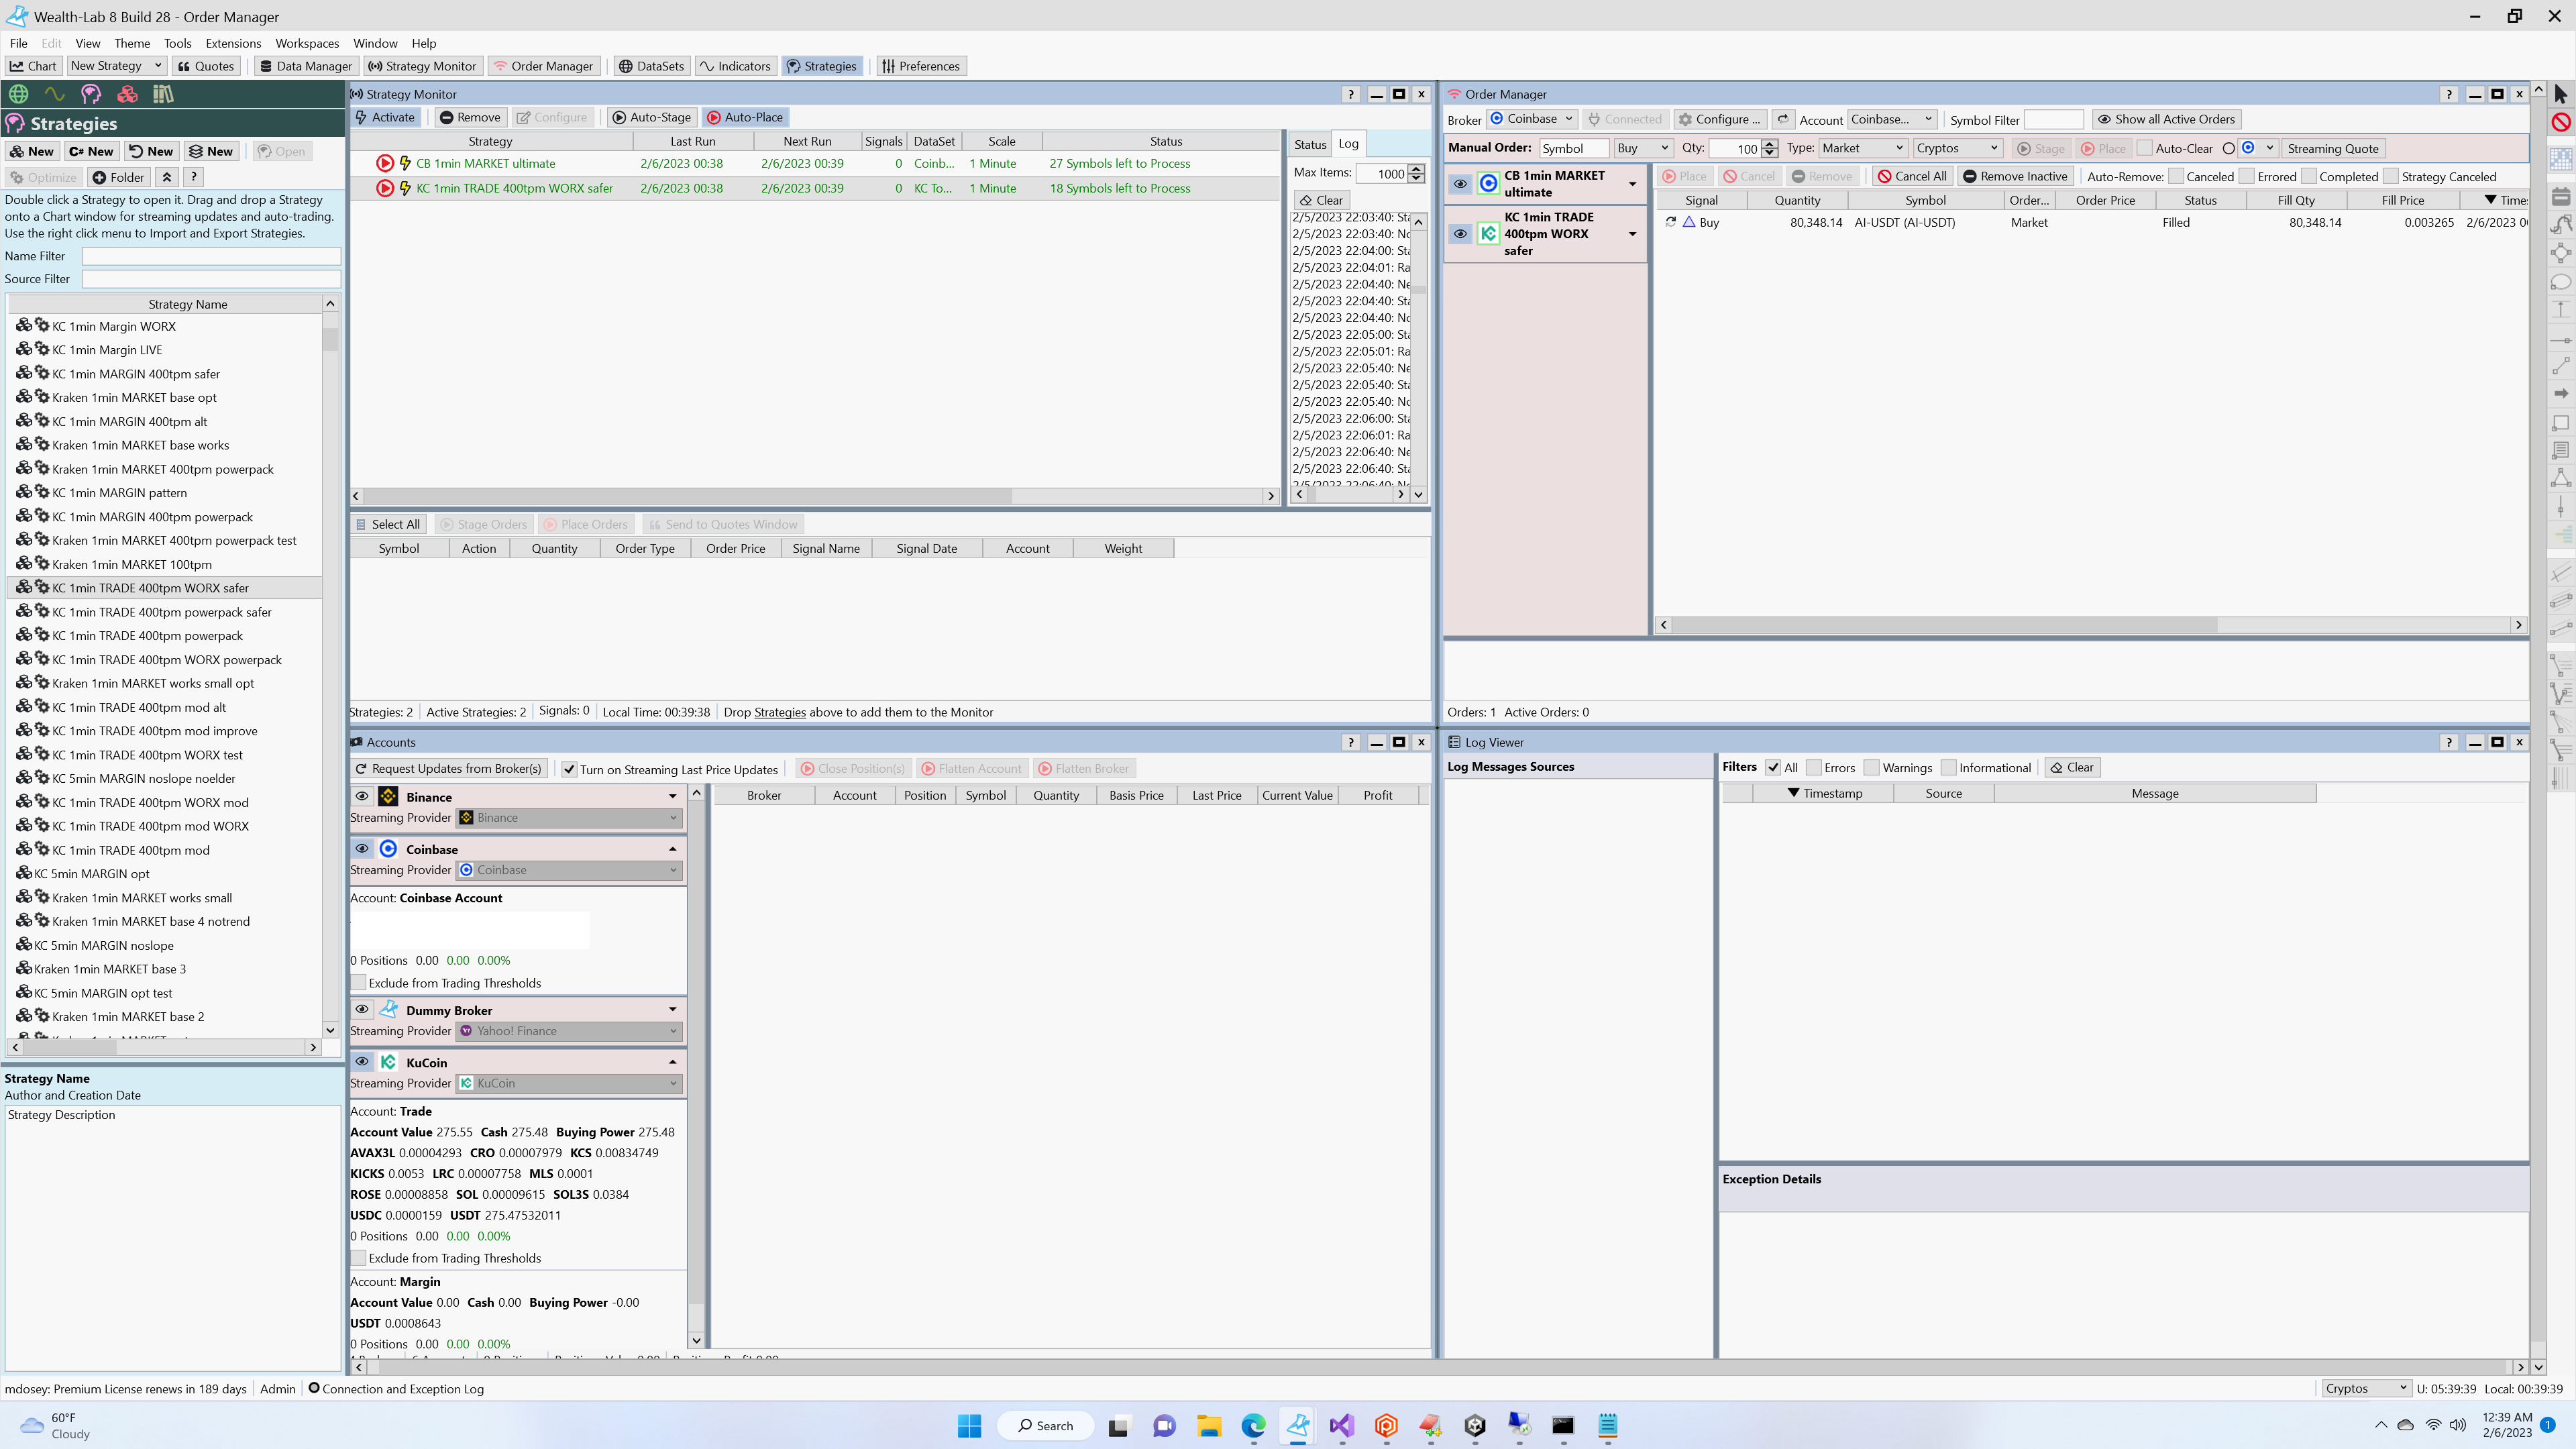Image resolution: width=2576 pixels, height=1449 pixels.
Task: Enable the Auto-Clear checkbox
Action: coord(2144,148)
